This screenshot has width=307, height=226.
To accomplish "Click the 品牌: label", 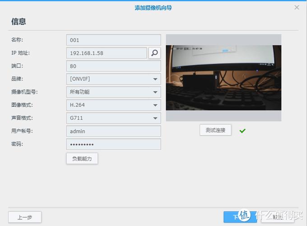I will point(17,79).
